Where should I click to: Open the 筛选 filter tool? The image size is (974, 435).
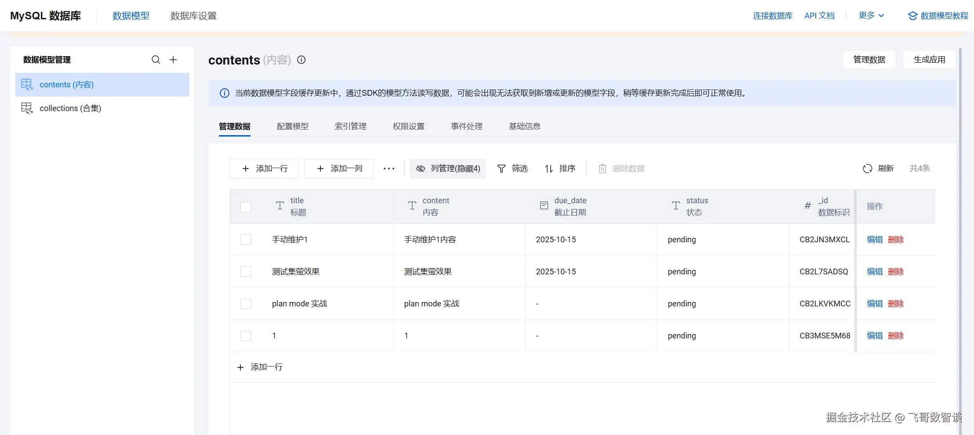[x=512, y=169]
